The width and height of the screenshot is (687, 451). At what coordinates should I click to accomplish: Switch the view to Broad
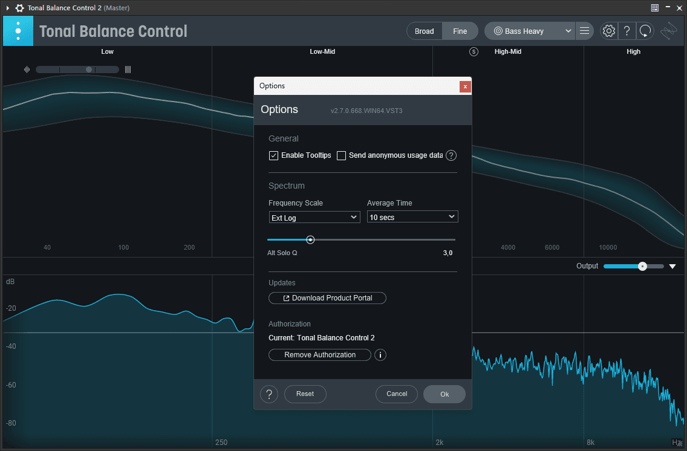(424, 31)
